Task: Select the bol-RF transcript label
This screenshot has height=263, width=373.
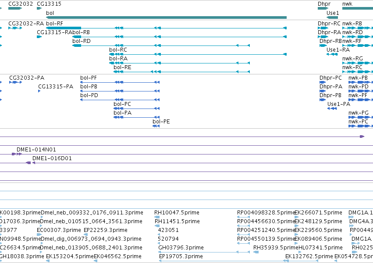Action: pyautogui.click(x=54, y=23)
